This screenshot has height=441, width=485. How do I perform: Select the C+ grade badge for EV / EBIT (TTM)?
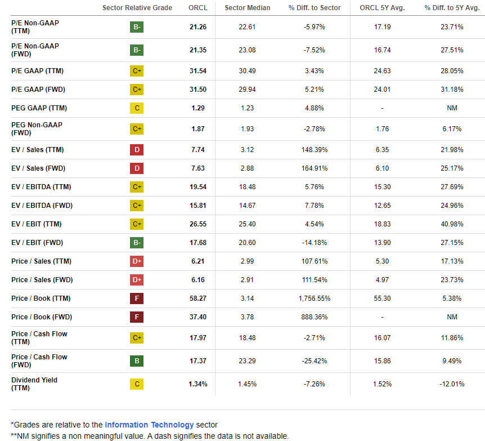[x=137, y=224]
